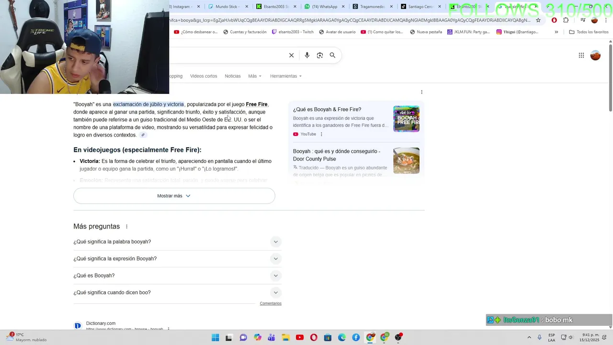The image size is (613, 345).
Task: Open the JKLM.FUN: Party ga... bookmark
Action: click(468, 32)
